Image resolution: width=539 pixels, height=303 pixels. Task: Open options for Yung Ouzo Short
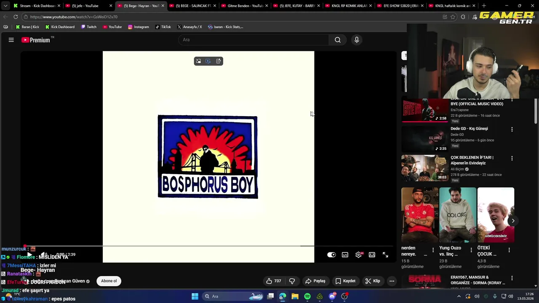click(471, 250)
